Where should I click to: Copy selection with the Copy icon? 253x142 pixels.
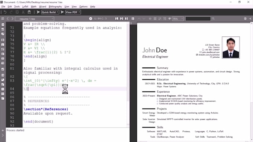click(17, 12)
